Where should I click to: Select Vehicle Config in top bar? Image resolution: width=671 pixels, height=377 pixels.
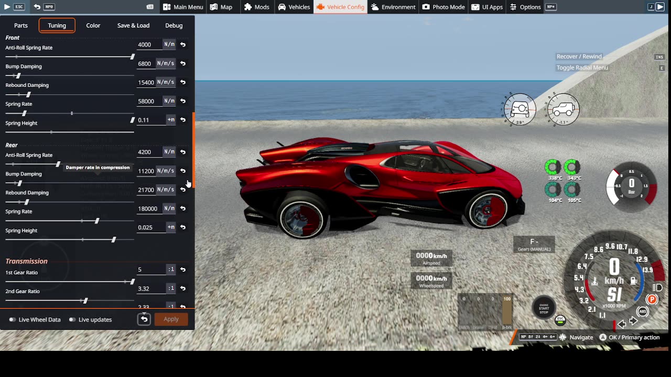coord(340,7)
